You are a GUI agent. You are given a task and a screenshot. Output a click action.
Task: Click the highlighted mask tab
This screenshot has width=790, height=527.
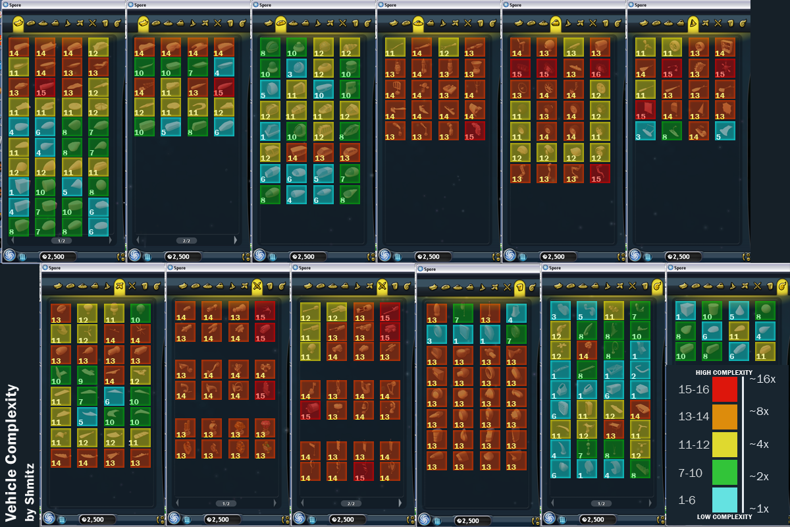point(519,287)
